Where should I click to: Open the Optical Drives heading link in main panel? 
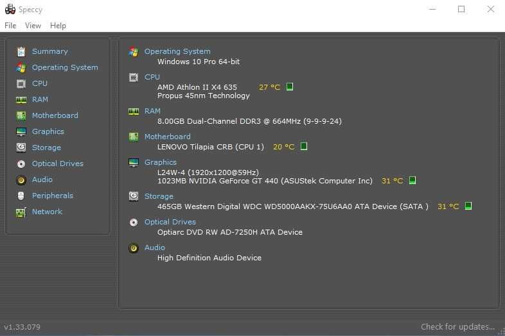click(x=170, y=222)
